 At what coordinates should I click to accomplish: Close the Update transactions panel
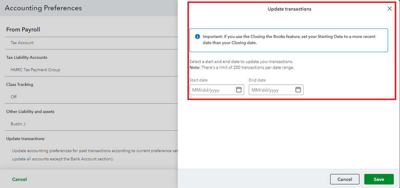click(390, 9)
